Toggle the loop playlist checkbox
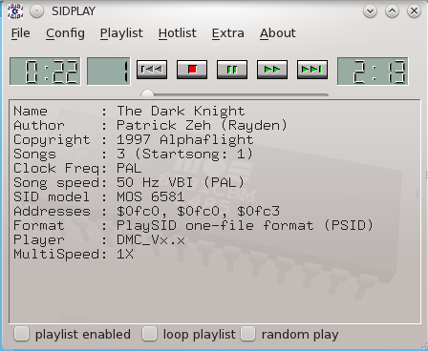Image resolution: width=428 pixels, height=351 pixels. (150, 334)
